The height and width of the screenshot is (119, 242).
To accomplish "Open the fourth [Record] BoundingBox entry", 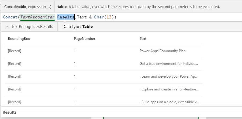I will pyautogui.click(x=14, y=89).
